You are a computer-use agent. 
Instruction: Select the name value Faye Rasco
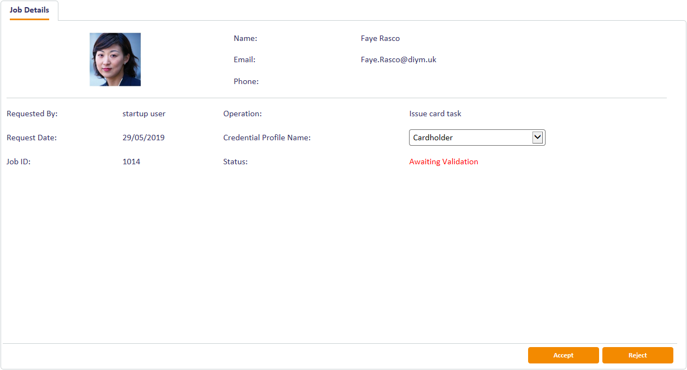380,38
